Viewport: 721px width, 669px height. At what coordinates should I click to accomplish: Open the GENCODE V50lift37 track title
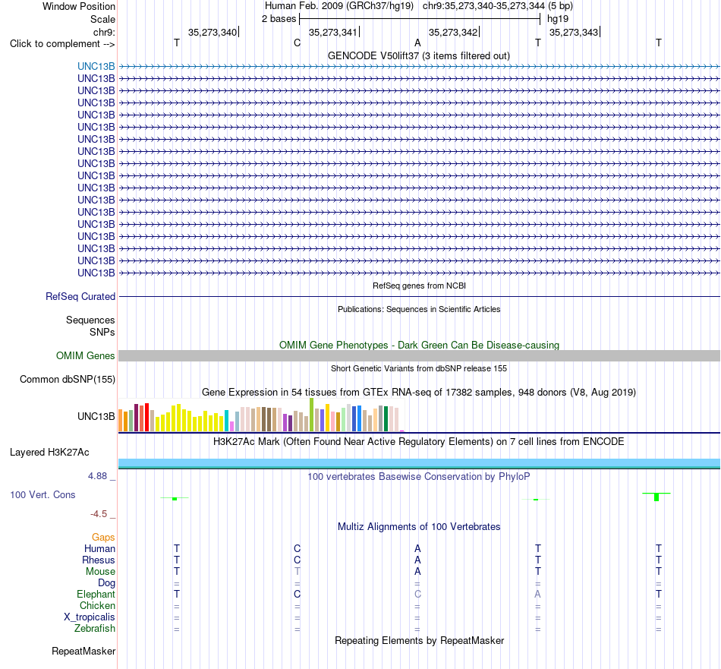pyautogui.click(x=418, y=55)
